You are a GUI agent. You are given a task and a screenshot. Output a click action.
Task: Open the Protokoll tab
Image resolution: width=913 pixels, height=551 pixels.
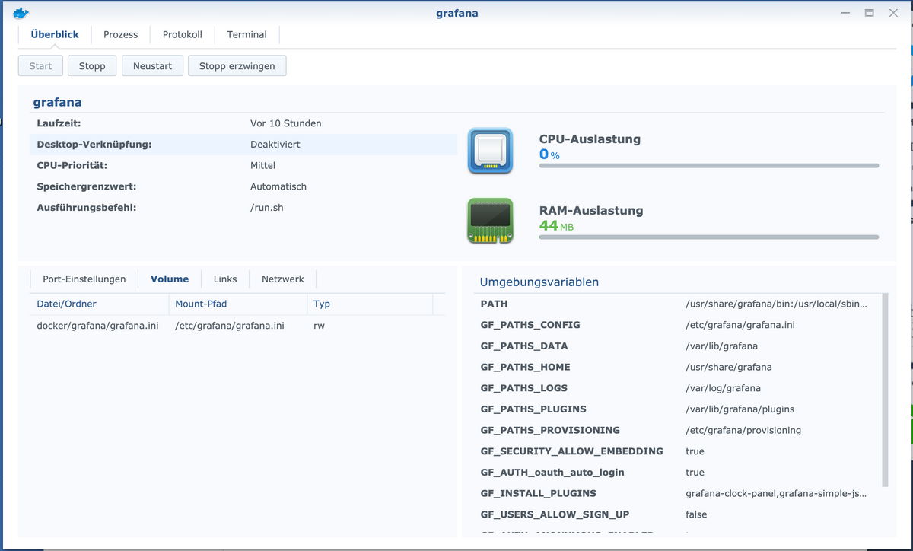click(x=183, y=34)
